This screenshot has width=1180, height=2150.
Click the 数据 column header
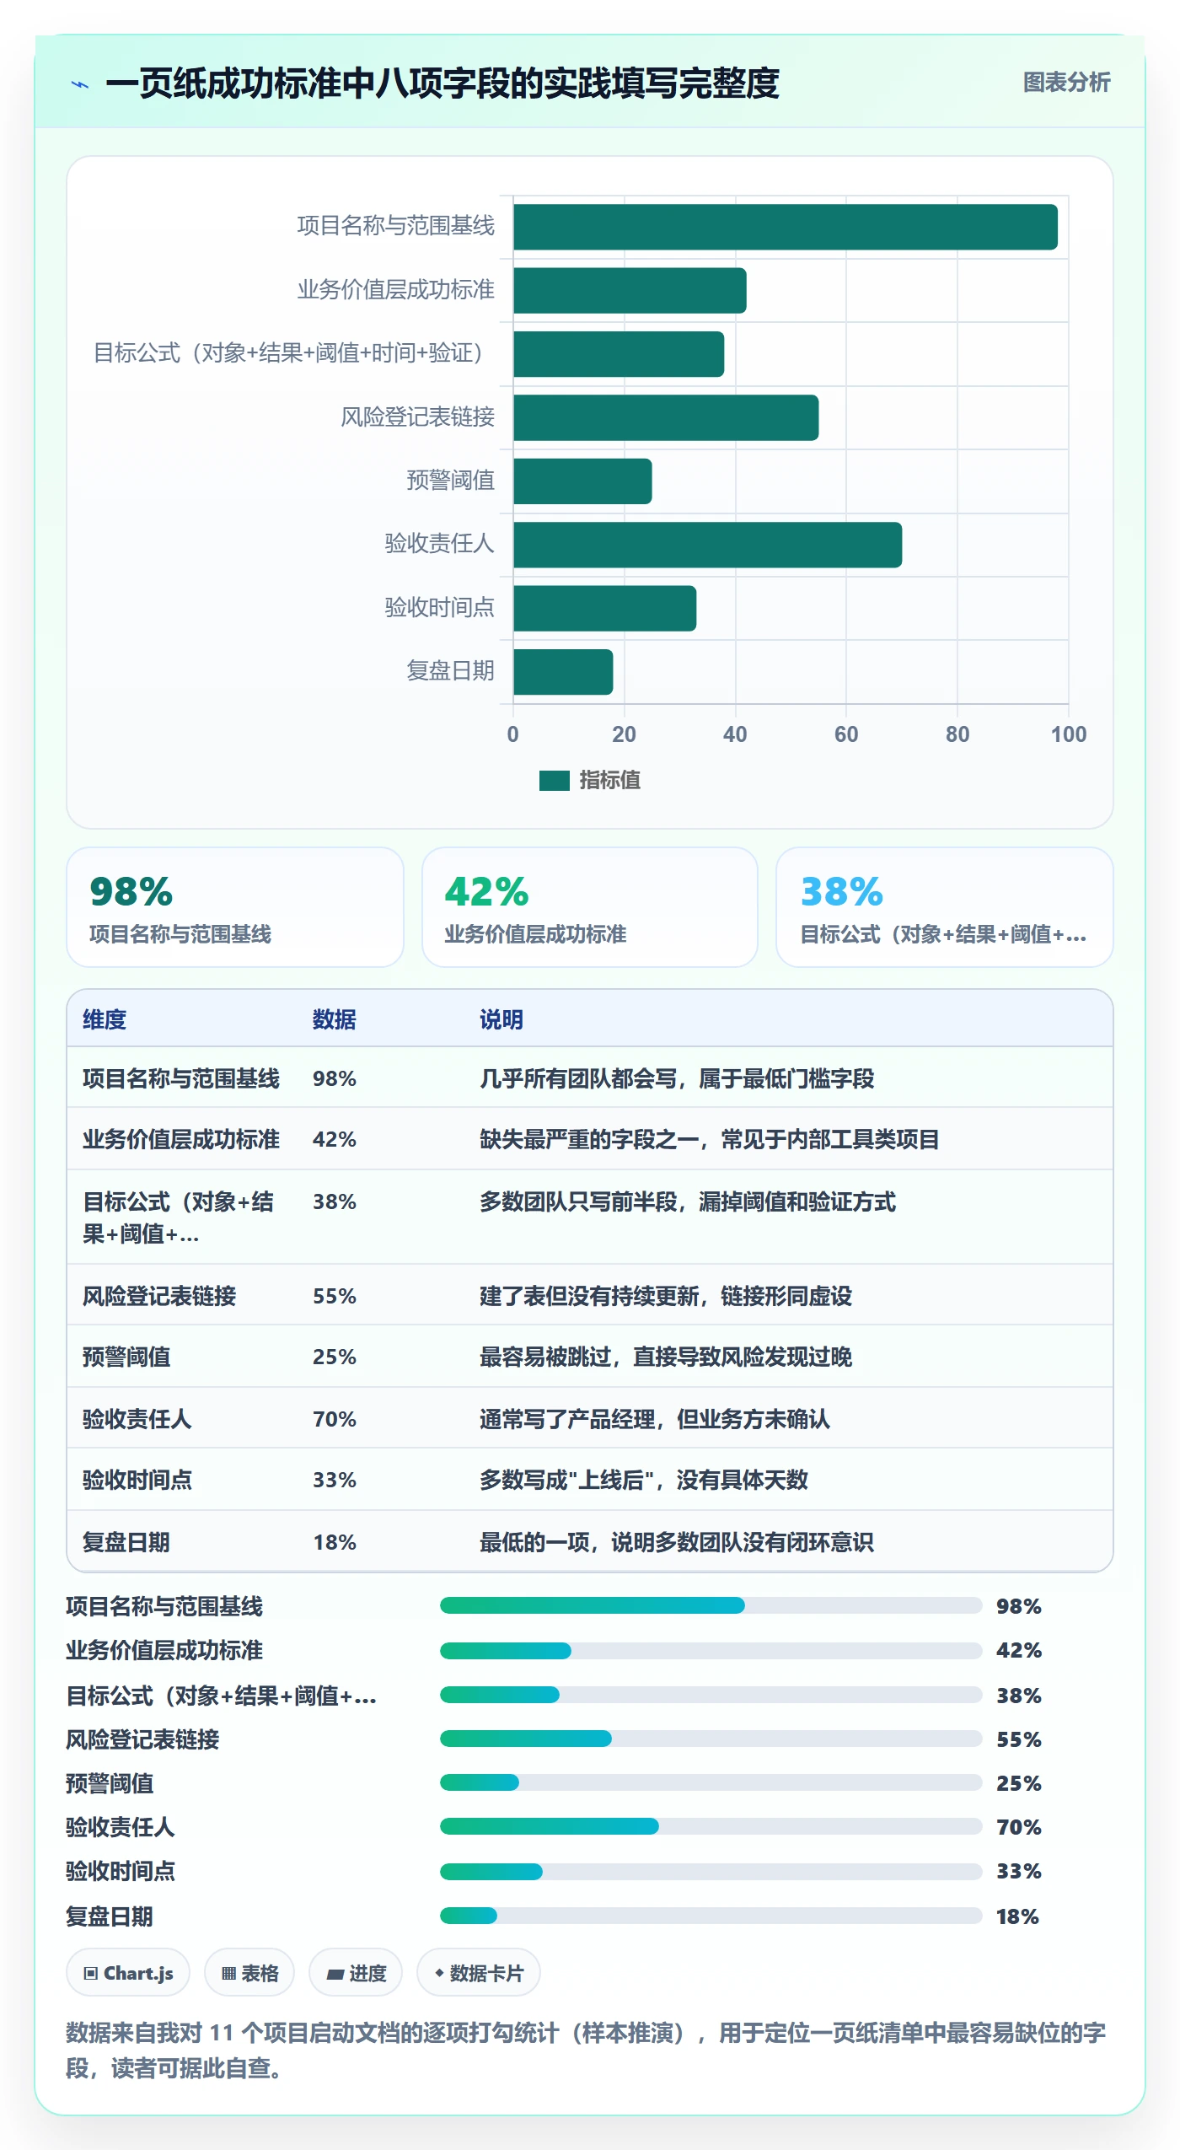coord(335,1019)
